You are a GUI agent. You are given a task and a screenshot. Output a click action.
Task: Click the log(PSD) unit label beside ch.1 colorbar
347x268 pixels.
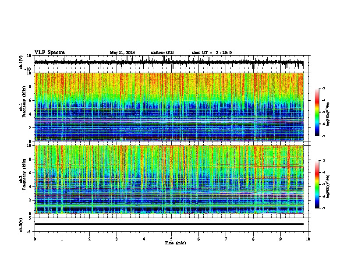coord(328,114)
